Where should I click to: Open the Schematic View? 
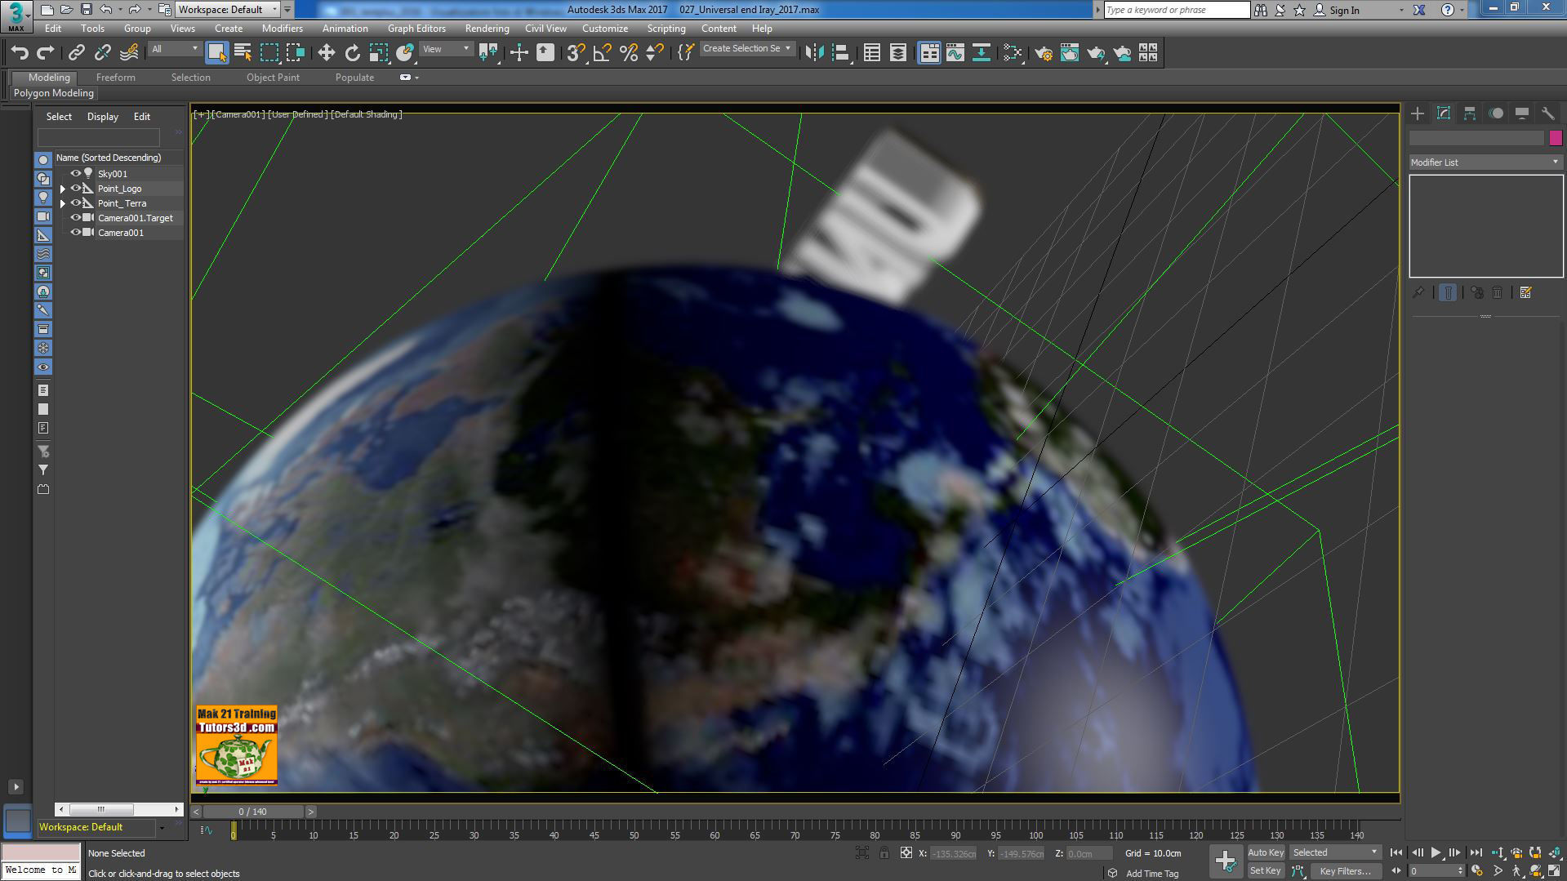click(982, 53)
